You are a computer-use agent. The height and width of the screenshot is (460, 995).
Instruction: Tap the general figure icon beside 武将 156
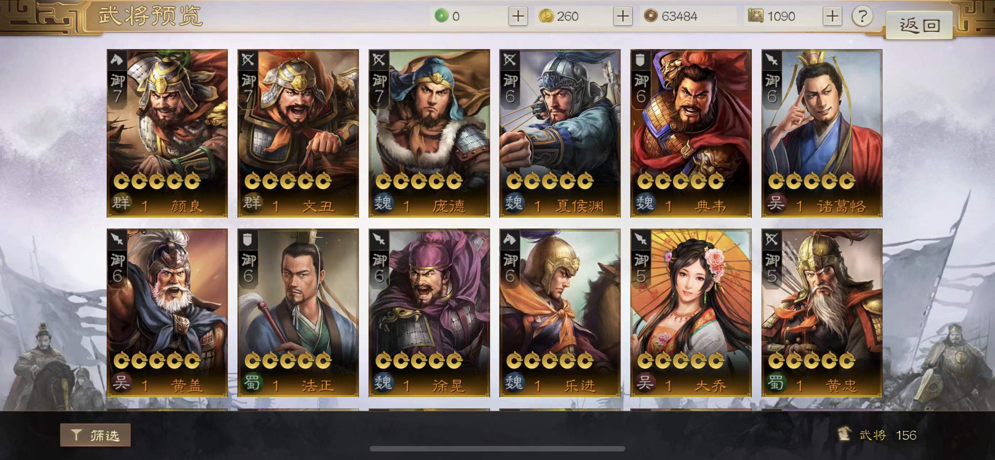[844, 434]
